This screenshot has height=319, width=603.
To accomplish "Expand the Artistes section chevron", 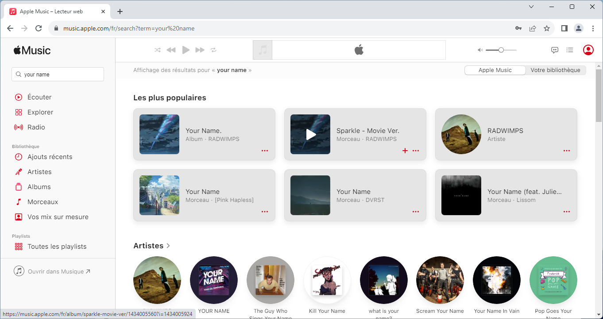I will (168, 246).
